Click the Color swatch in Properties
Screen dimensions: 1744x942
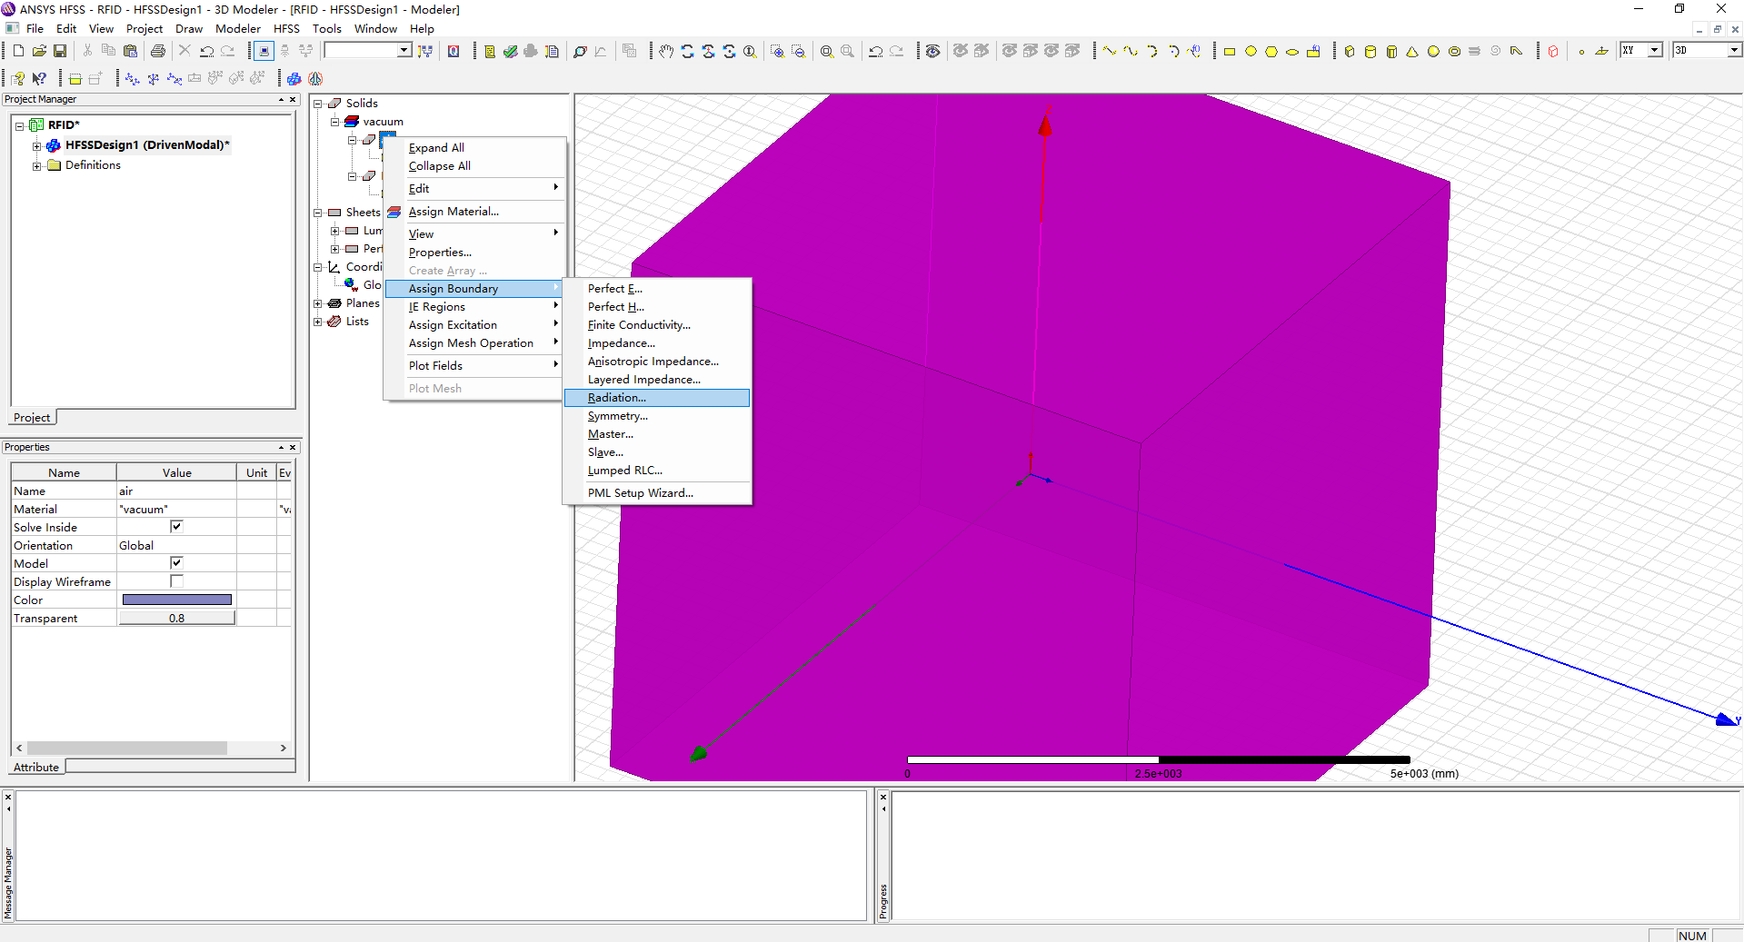[176, 600]
